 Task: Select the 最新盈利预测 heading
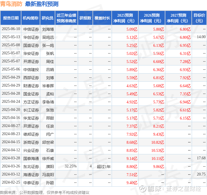point(42,4)
